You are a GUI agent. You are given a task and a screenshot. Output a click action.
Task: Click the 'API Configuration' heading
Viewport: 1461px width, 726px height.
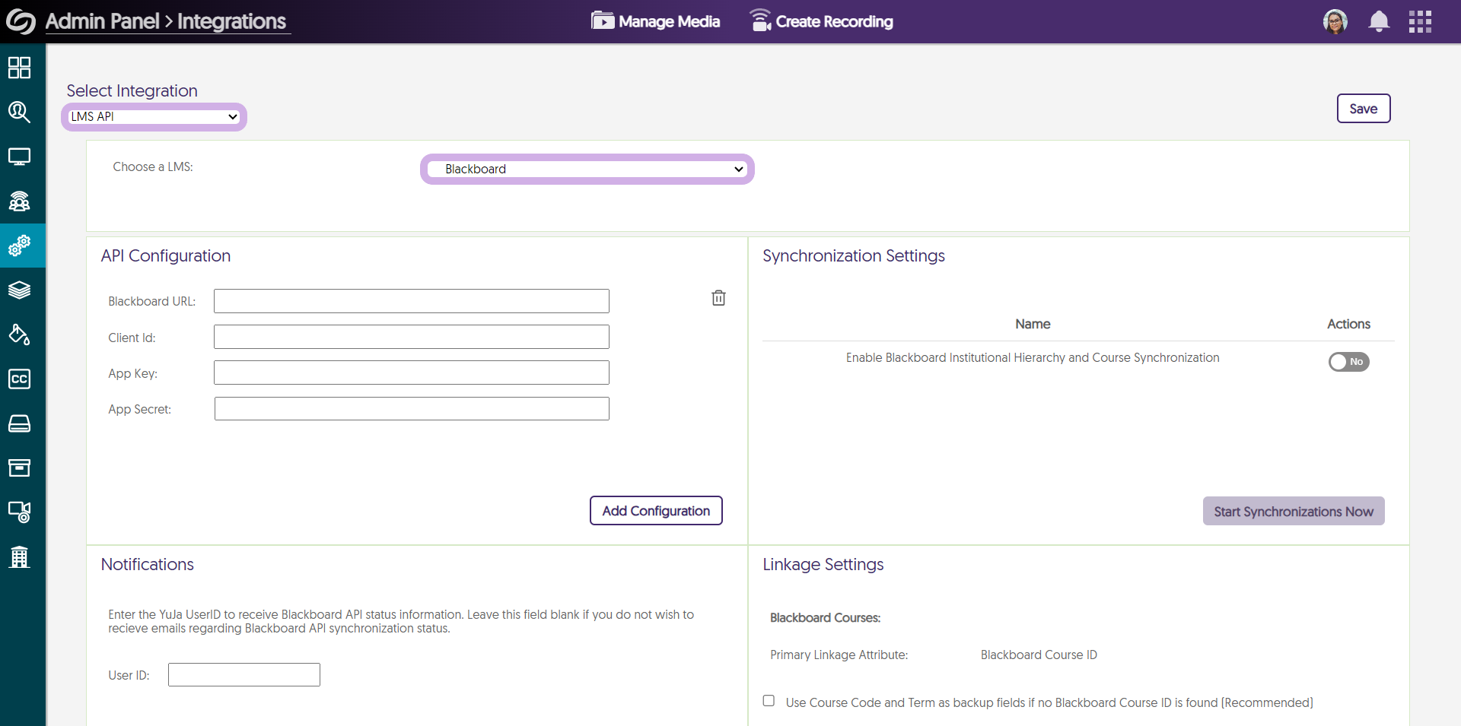166,256
